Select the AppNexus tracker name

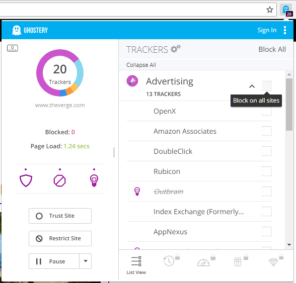point(170,232)
